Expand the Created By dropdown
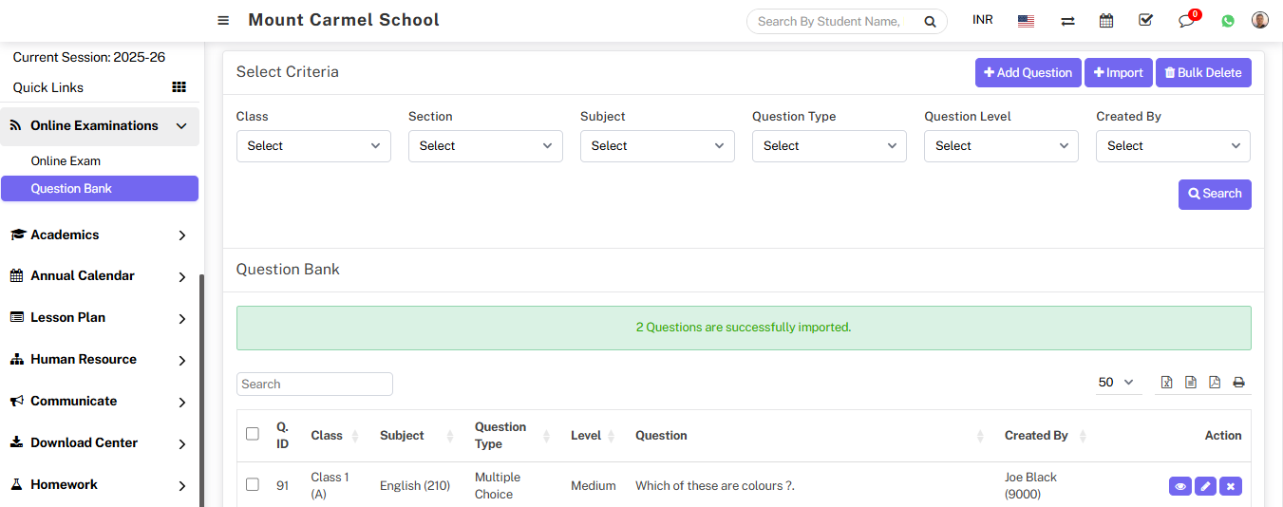 click(1173, 146)
